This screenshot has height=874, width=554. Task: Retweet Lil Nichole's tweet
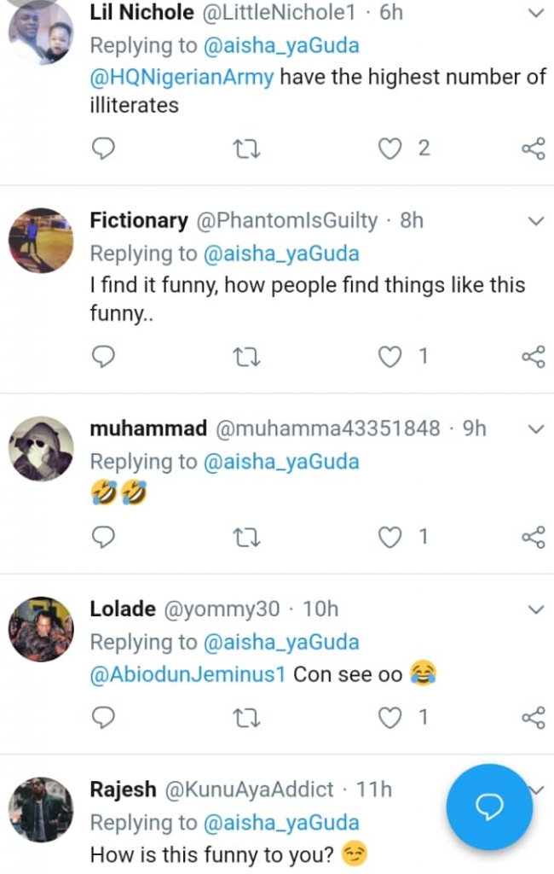[x=246, y=150]
